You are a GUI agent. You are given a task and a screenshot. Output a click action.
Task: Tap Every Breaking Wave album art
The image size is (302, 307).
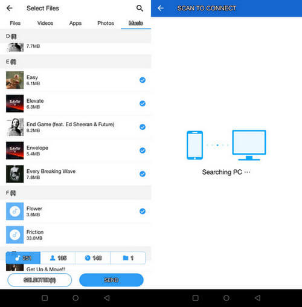tap(15, 174)
